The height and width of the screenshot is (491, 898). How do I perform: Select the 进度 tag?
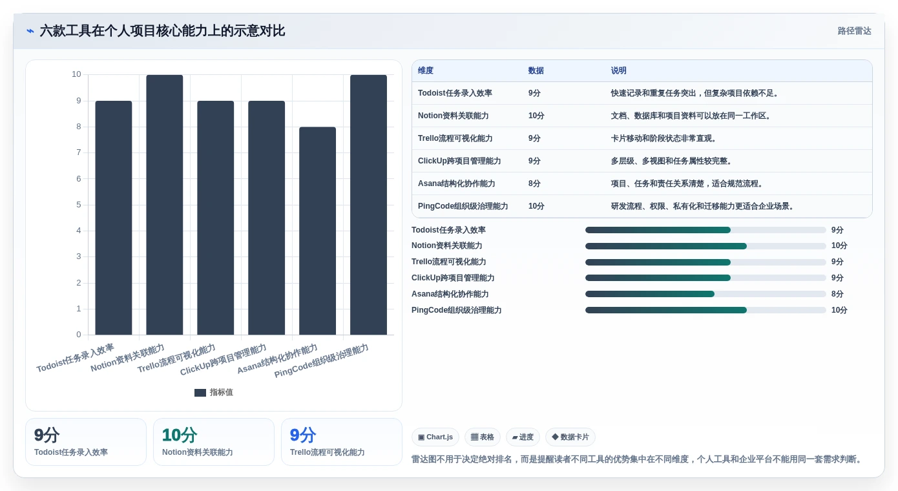tap(523, 437)
